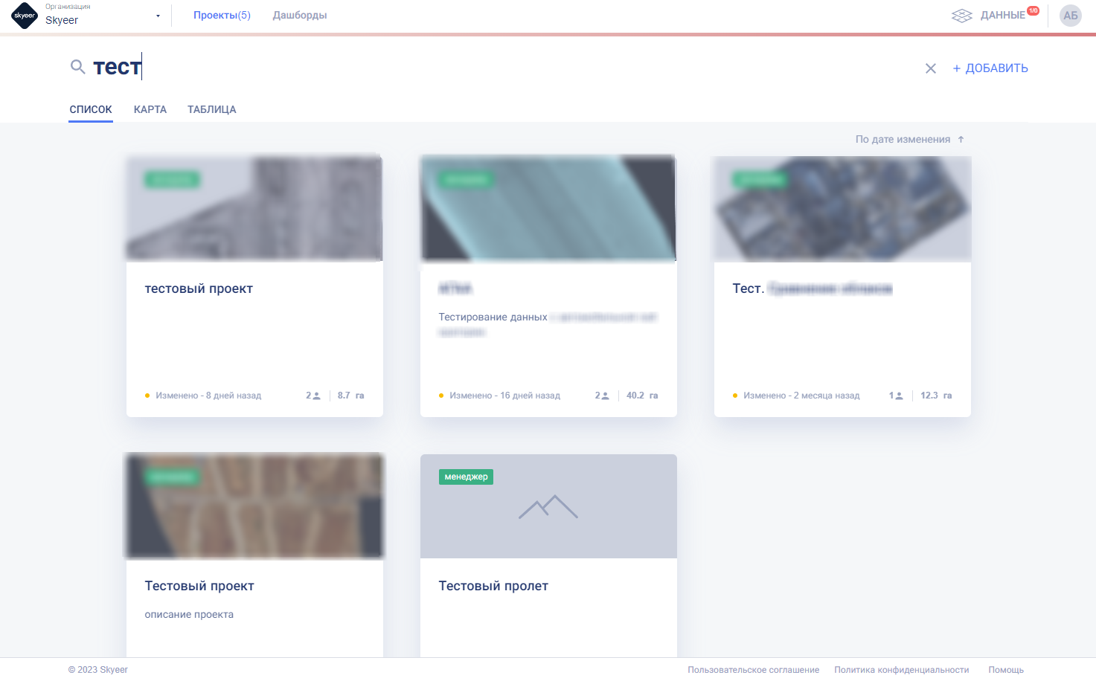This screenshot has height=681, width=1096.
Task: Expand the Skyeer organization dropdown
Action: point(158,16)
